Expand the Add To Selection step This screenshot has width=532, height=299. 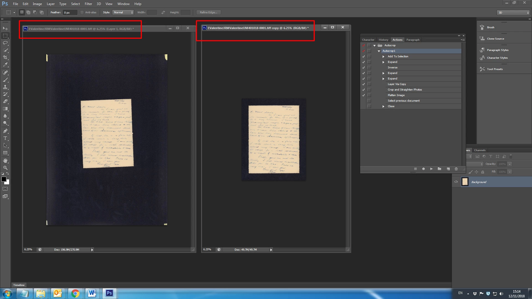click(383, 56)
